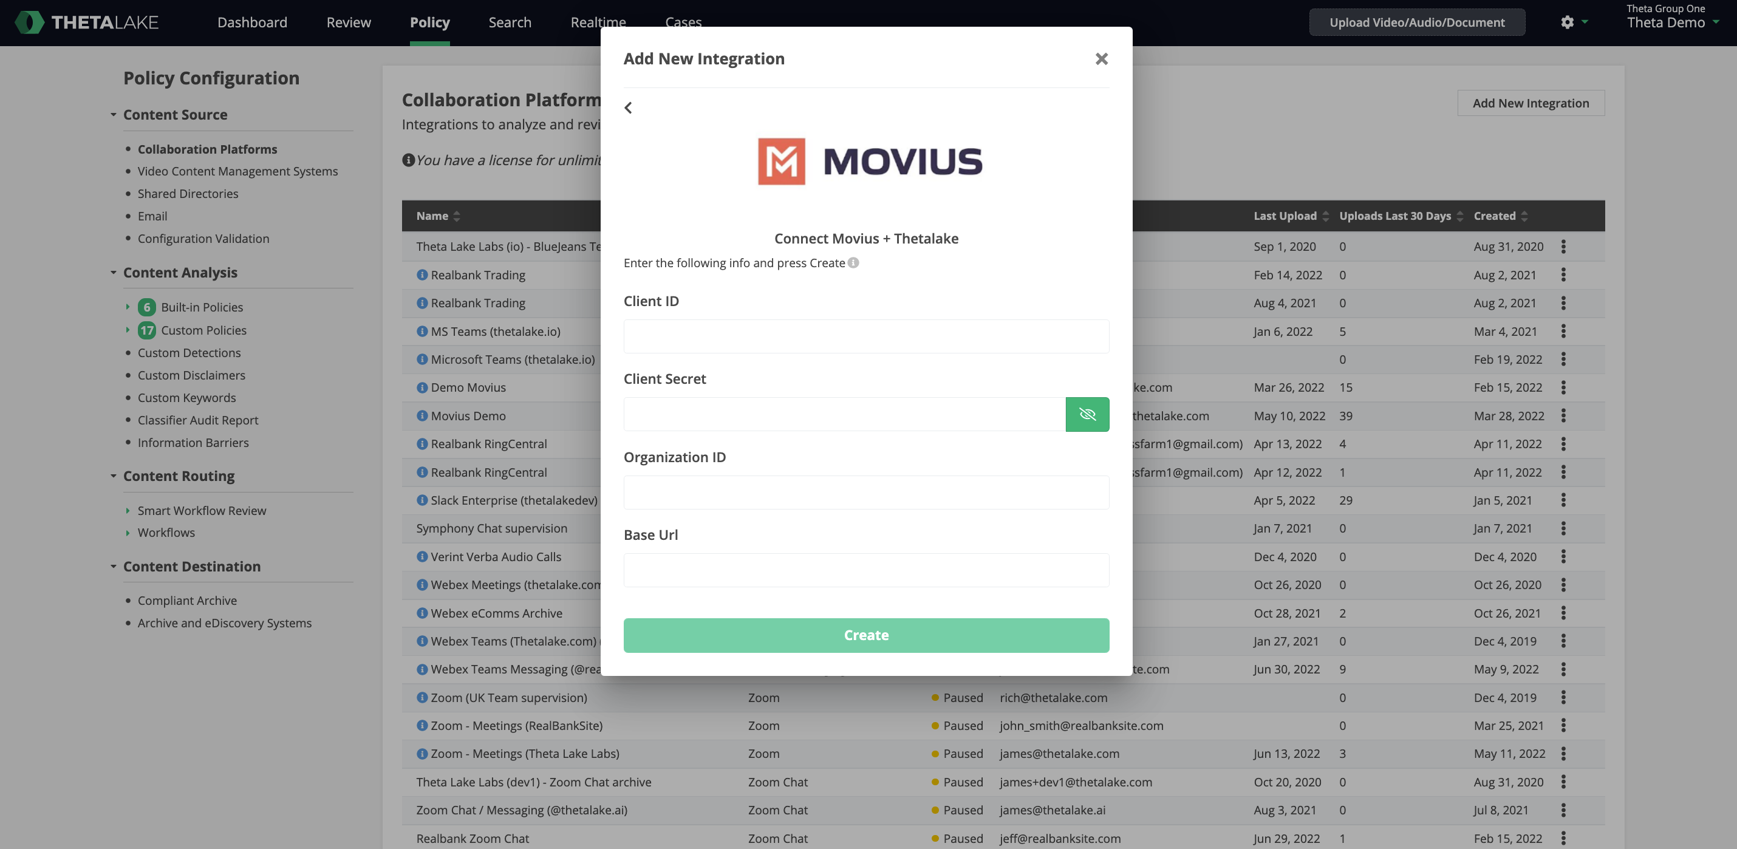Viewport: 1737px width, 849px height.
Task: Expand Built-in Policies tree item
Action: [128, 307]
